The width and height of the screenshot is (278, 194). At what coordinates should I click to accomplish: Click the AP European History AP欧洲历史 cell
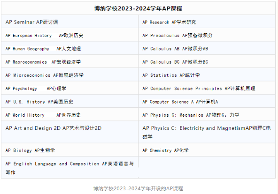coord(69,35)
